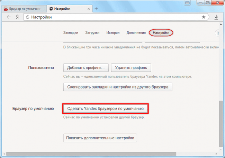Viewport: 225px width, 158px height.
Task: Click vertical scrollbar down arrow
Action: (x=221, y=149)
